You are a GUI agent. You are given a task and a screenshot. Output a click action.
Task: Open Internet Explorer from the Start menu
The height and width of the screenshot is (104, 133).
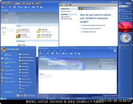(x=7, y=55)
